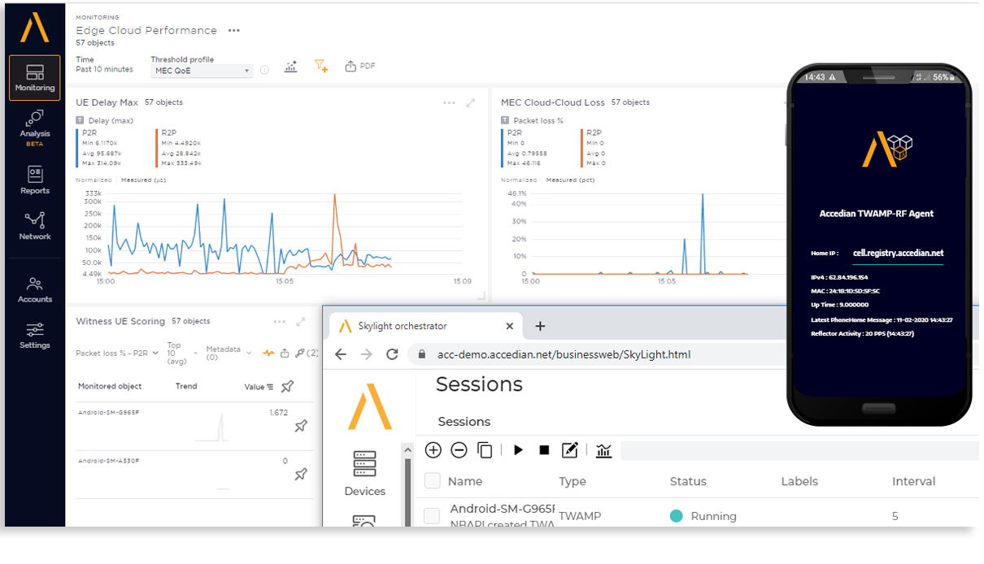
Task: Switch to Skylight orchestrator browser tab
Action: pos(425,326)
